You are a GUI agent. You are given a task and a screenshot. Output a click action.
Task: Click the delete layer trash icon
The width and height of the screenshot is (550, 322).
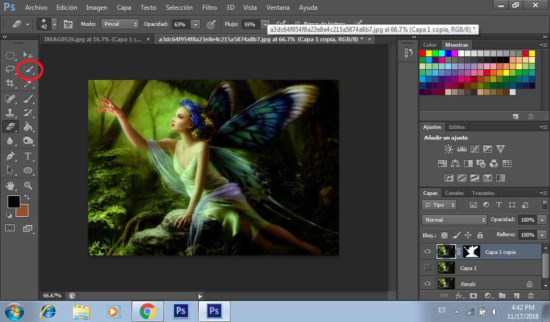(531, 295)
